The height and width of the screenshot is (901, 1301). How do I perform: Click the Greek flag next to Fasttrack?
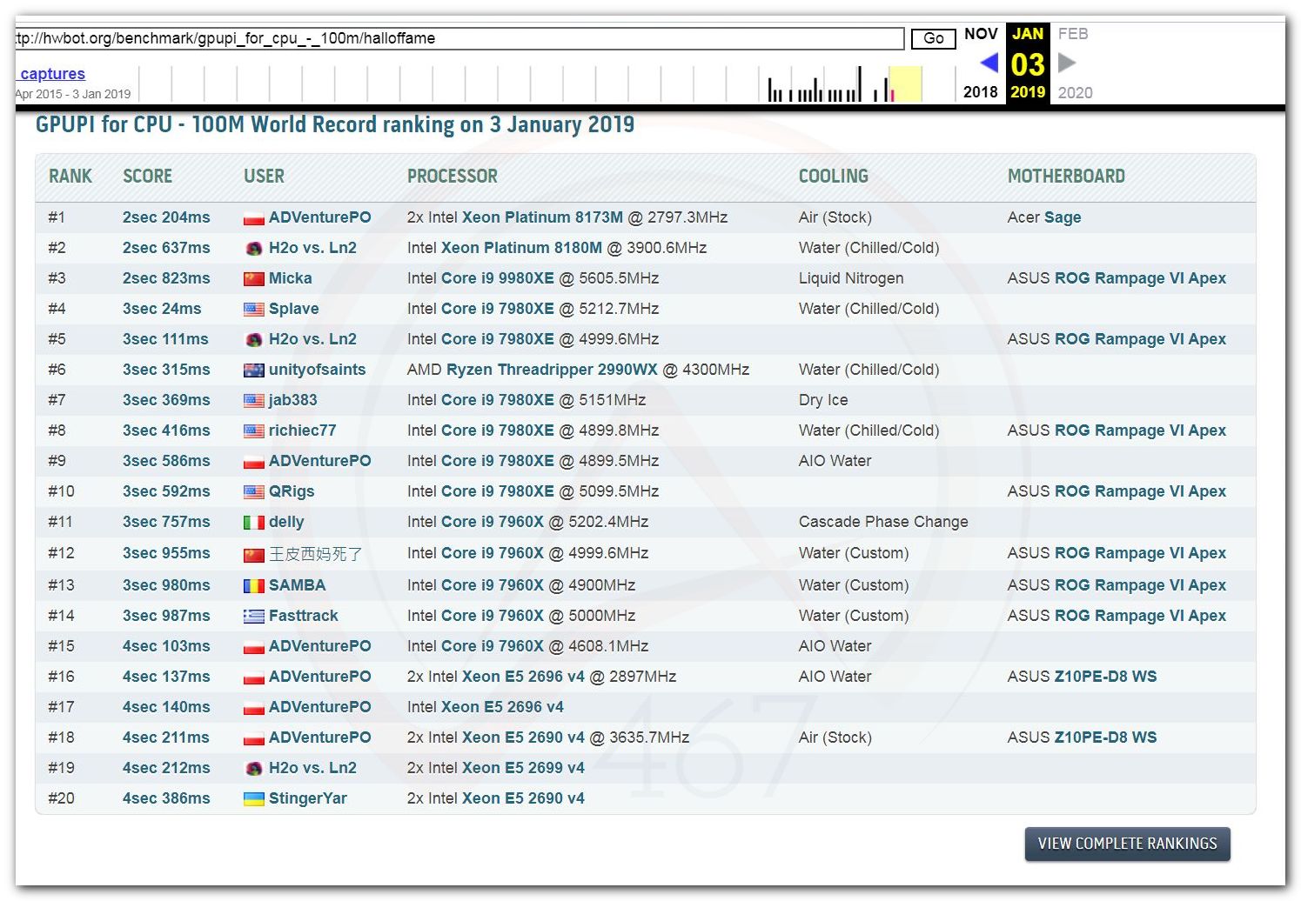[253, 617]
